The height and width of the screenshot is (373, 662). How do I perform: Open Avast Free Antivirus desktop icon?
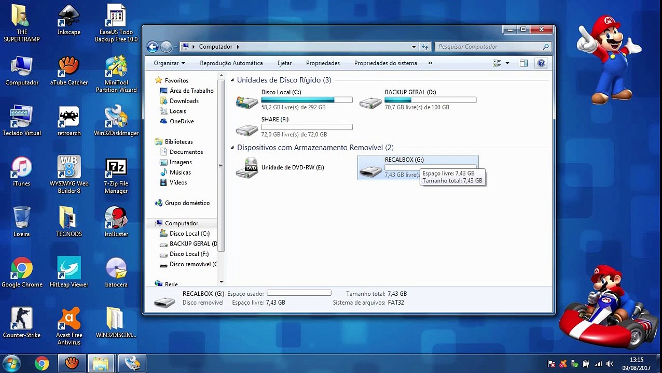coord(69,326)
